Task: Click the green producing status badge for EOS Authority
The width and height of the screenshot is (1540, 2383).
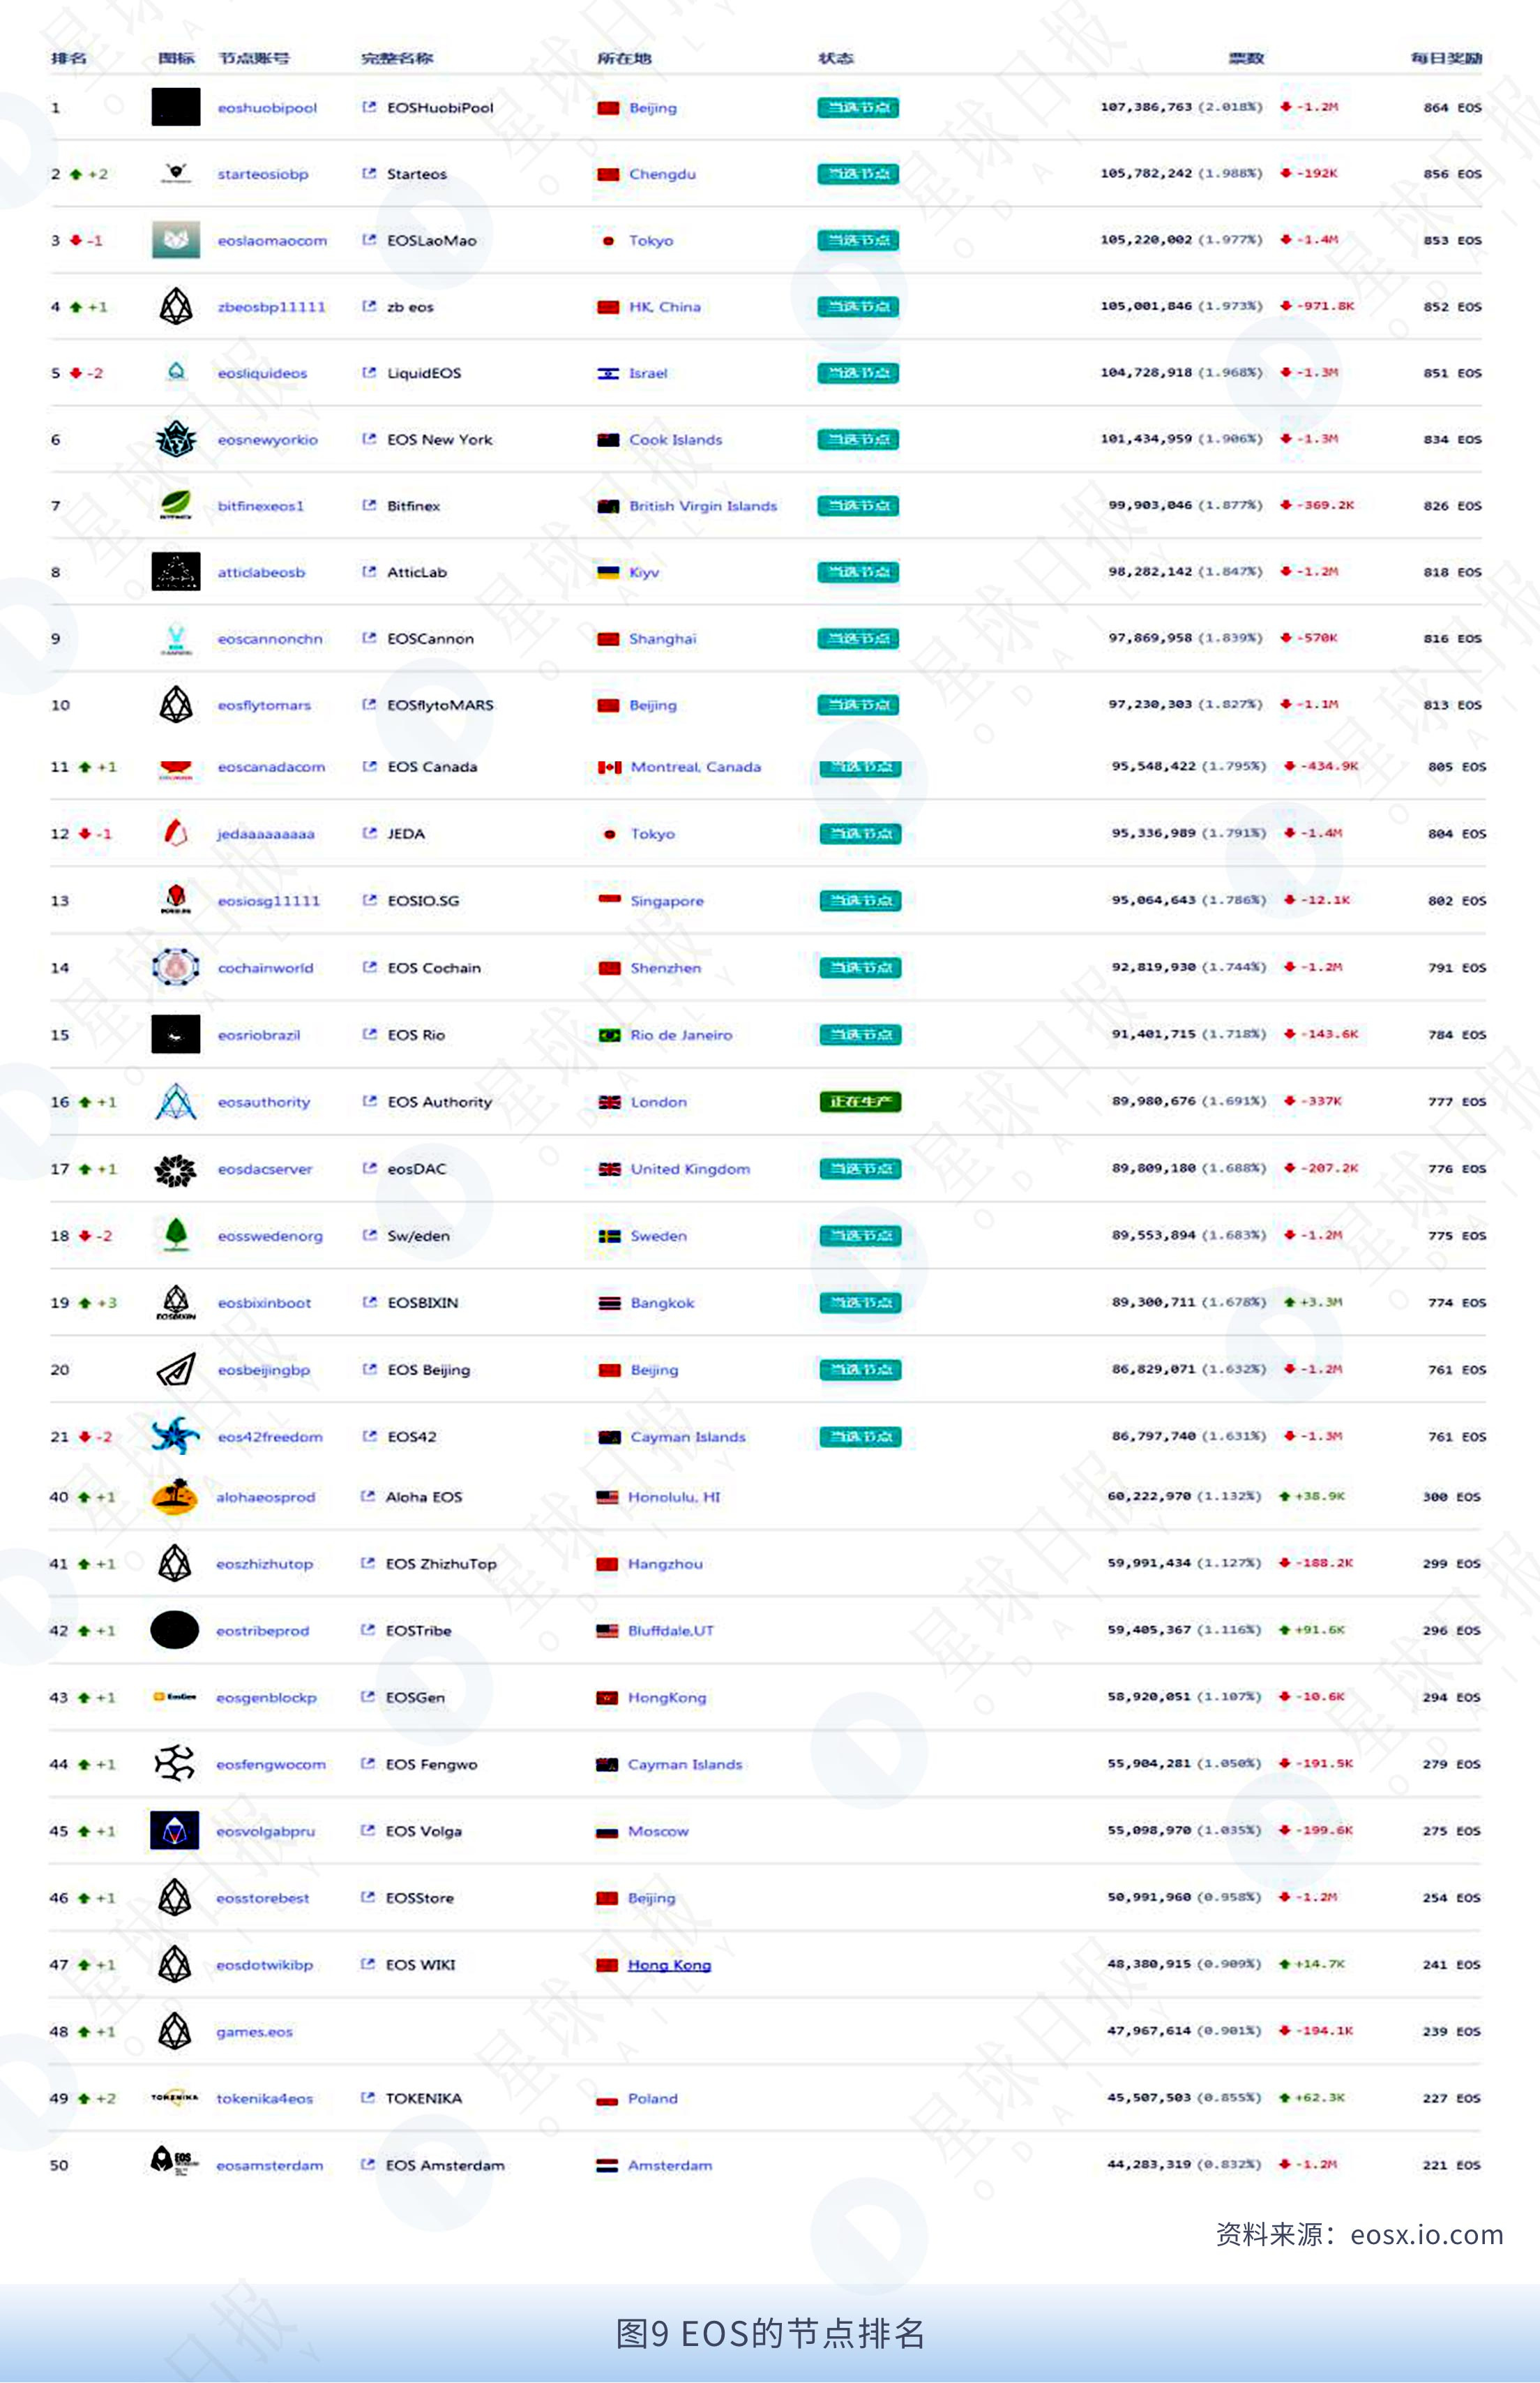Action: tap(860, 1101)
